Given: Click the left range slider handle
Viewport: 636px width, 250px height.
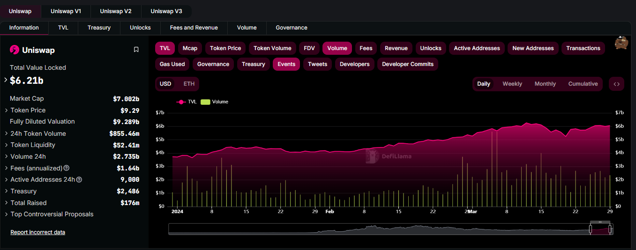Looking at the screenshot, I should click(x=591, y=229).
